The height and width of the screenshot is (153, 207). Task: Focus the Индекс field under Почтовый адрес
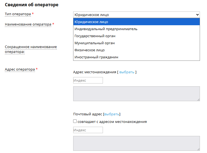(88, 130)
